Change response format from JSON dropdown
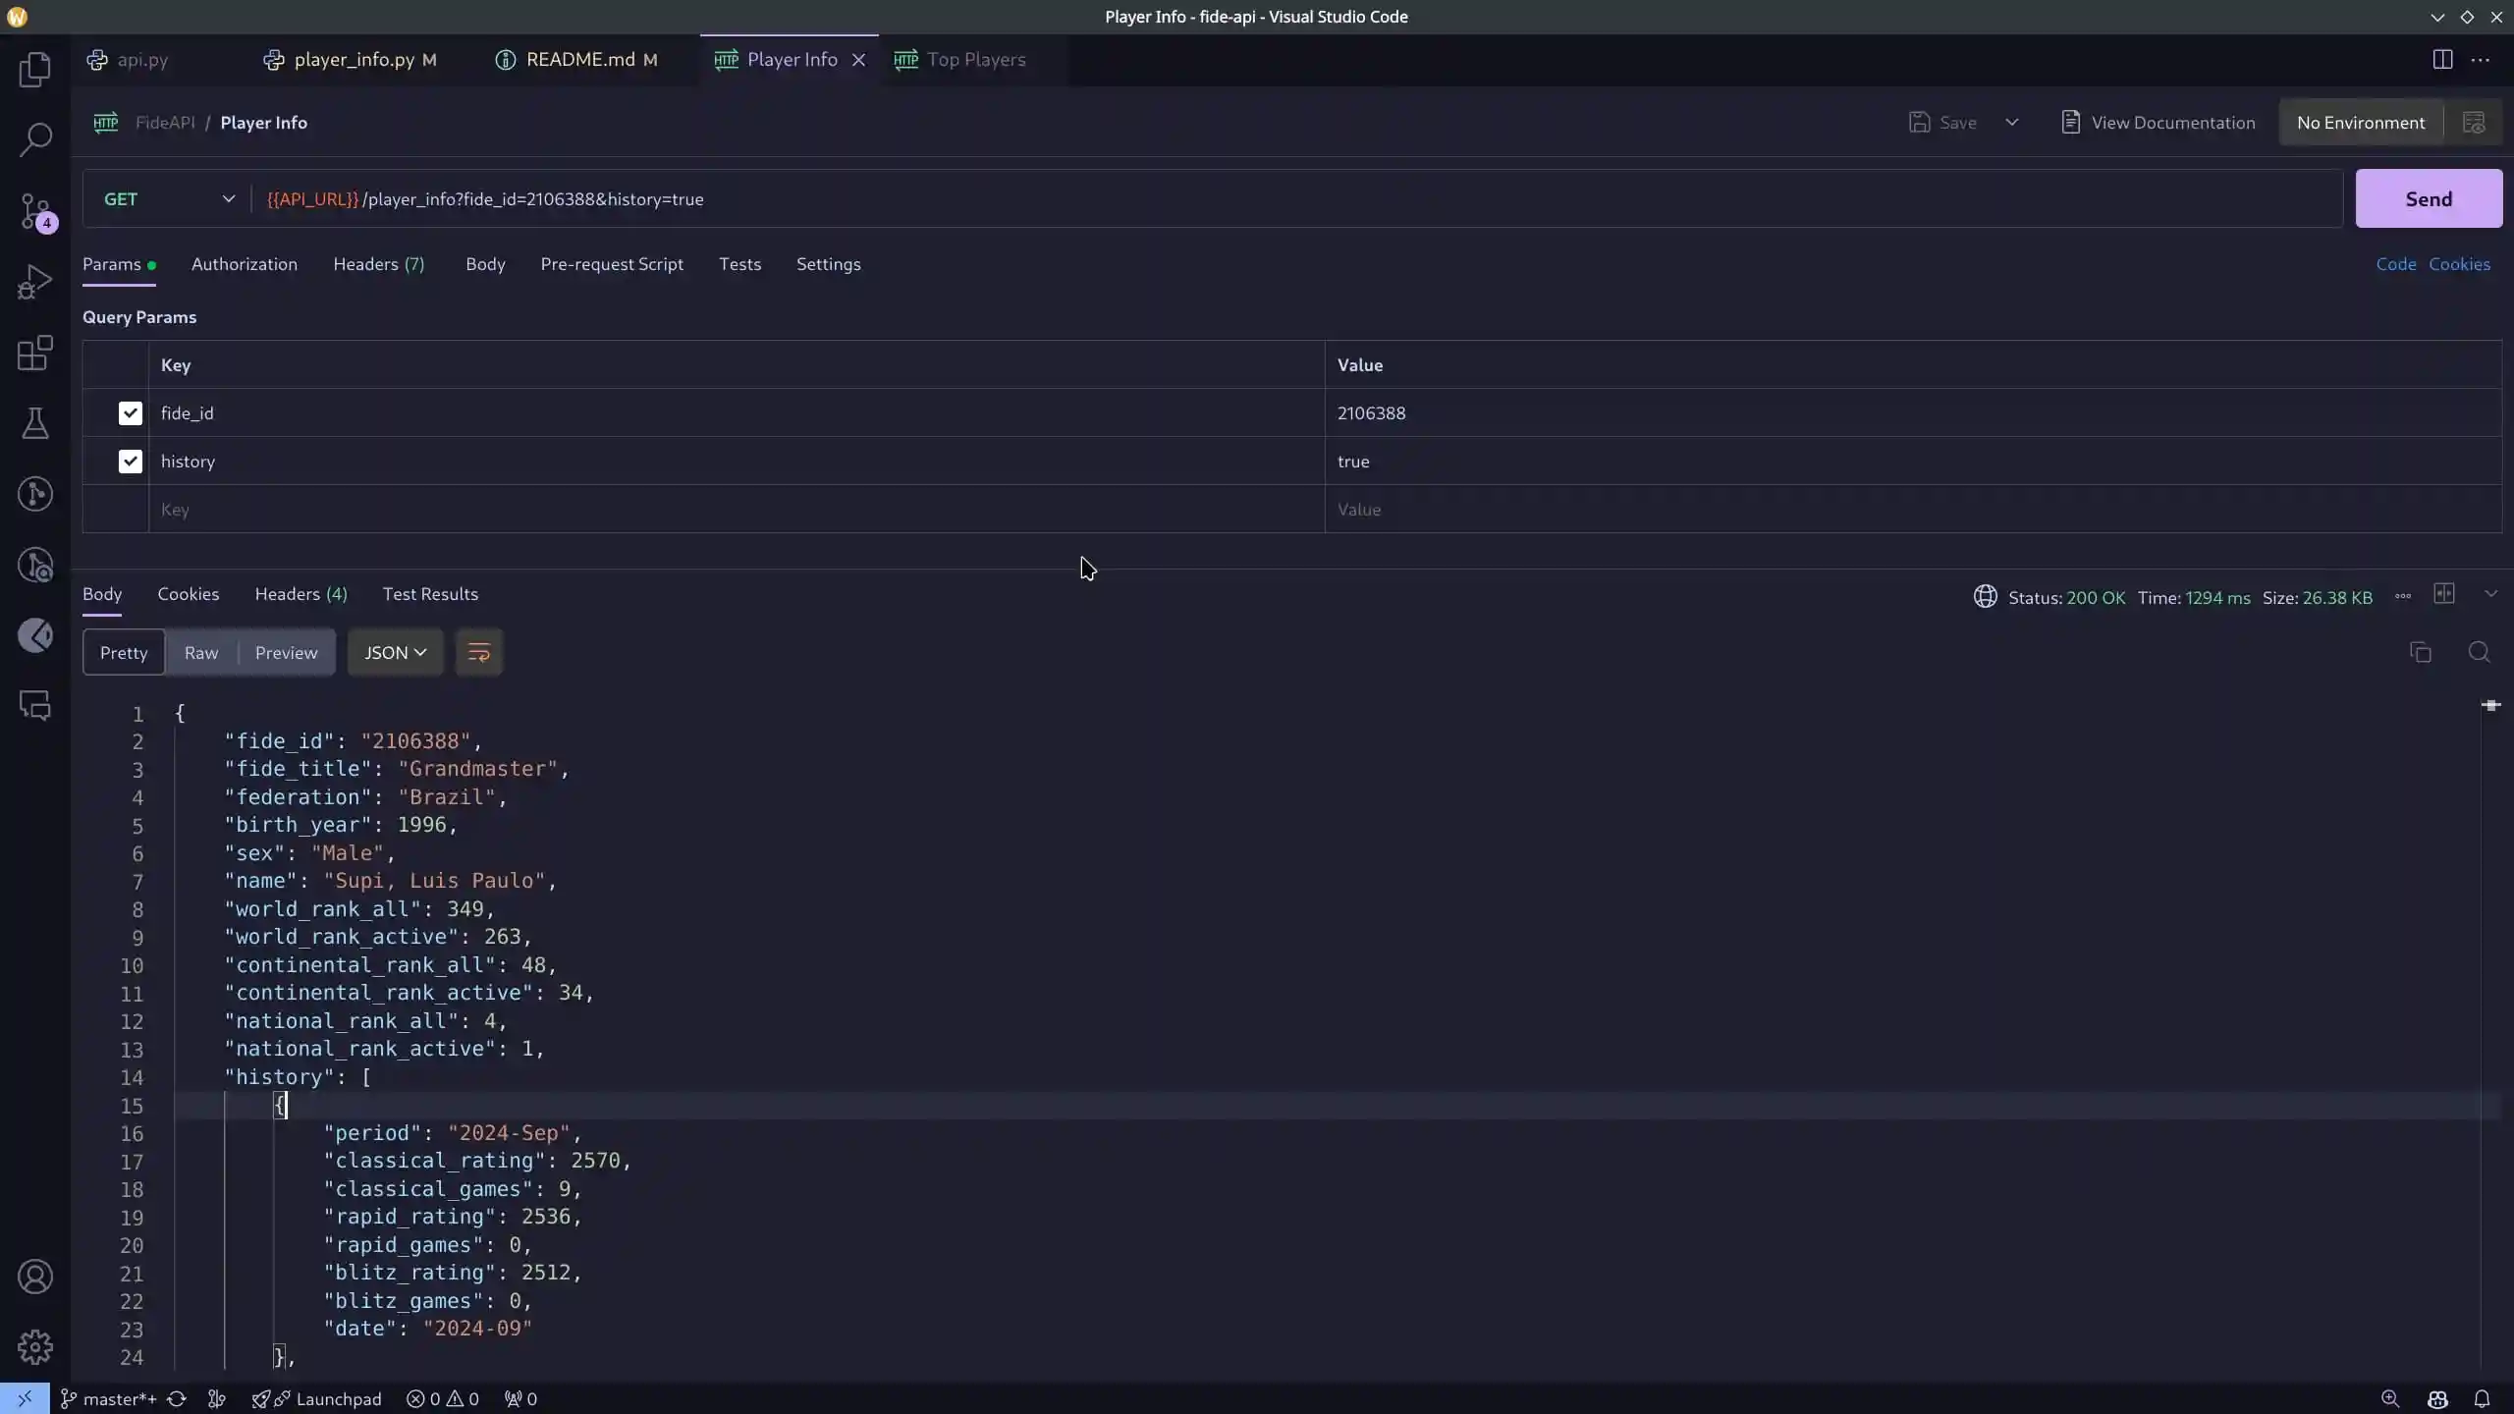2514x1414 pixels. coord(395,652)
